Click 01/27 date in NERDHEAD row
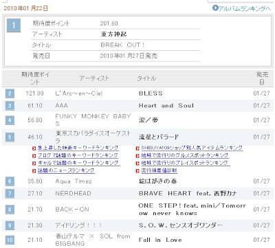The width and height of the screenshot is (275, 248). tap(261, 194)
